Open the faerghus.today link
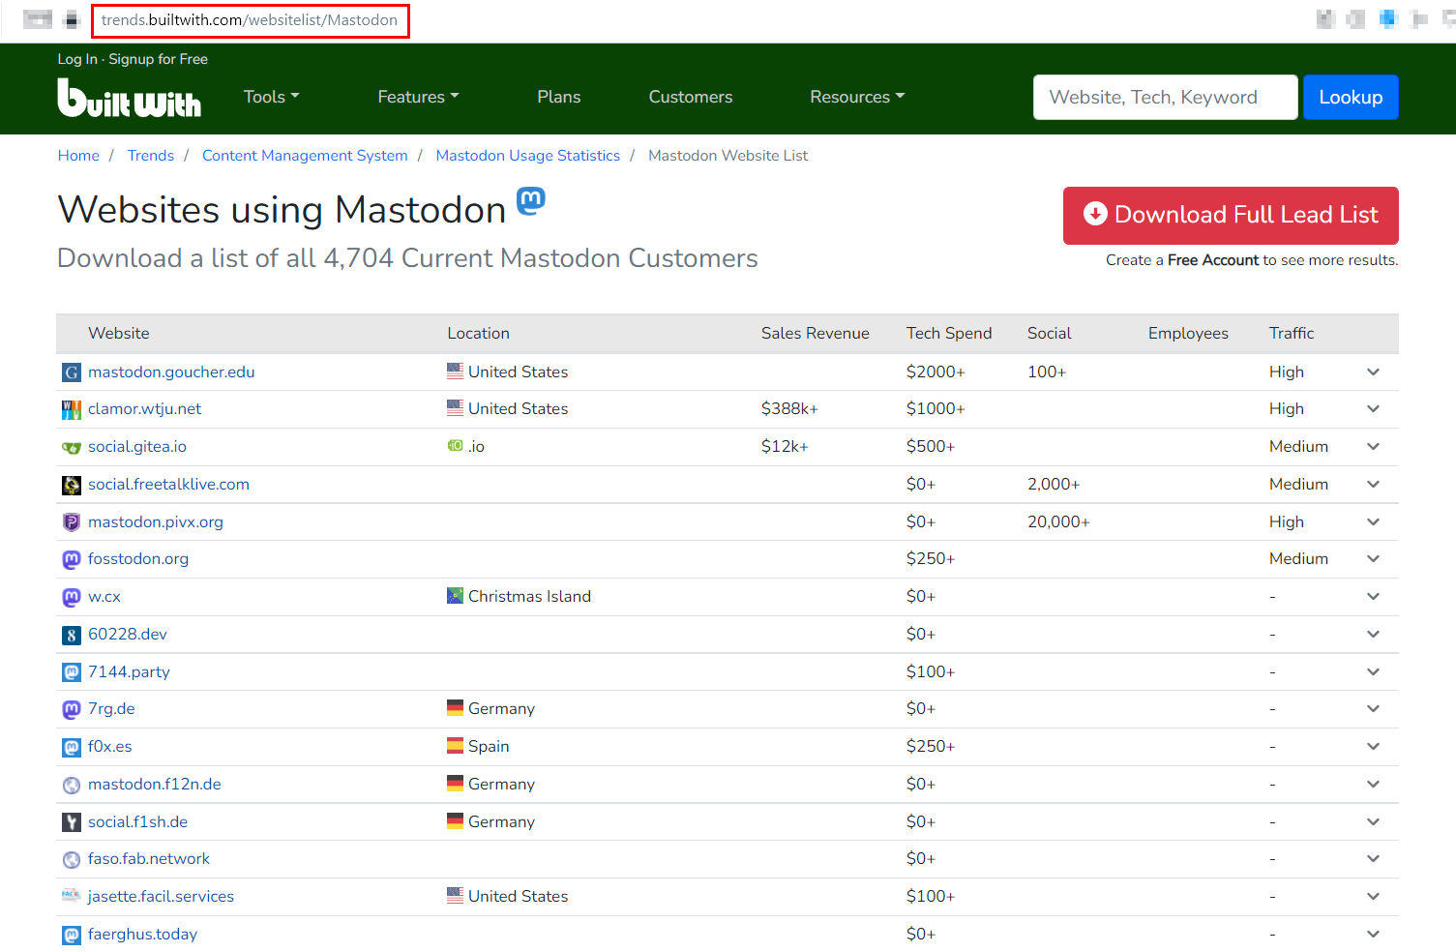This screenshot has width=1456, height=952. [x=142, y=934]
